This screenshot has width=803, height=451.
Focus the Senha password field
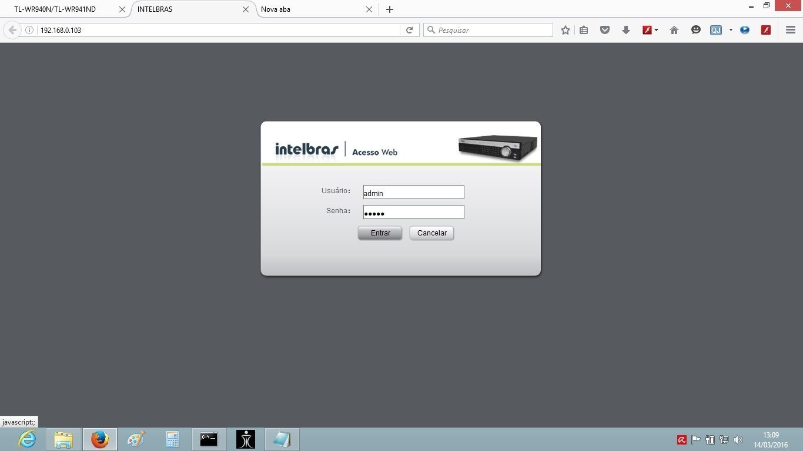413,212
